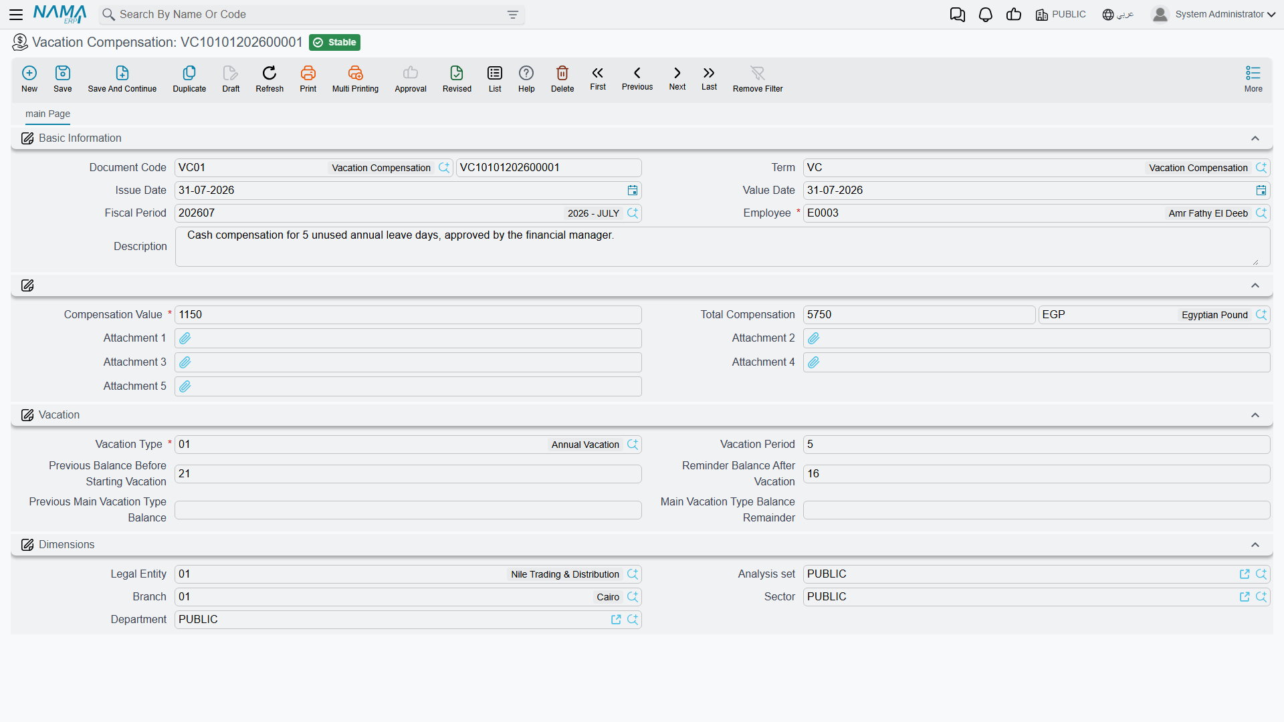Open Help for this screen
This screenshot has height=722, width=1284.
pyautogui.click(x=526, y=79)
